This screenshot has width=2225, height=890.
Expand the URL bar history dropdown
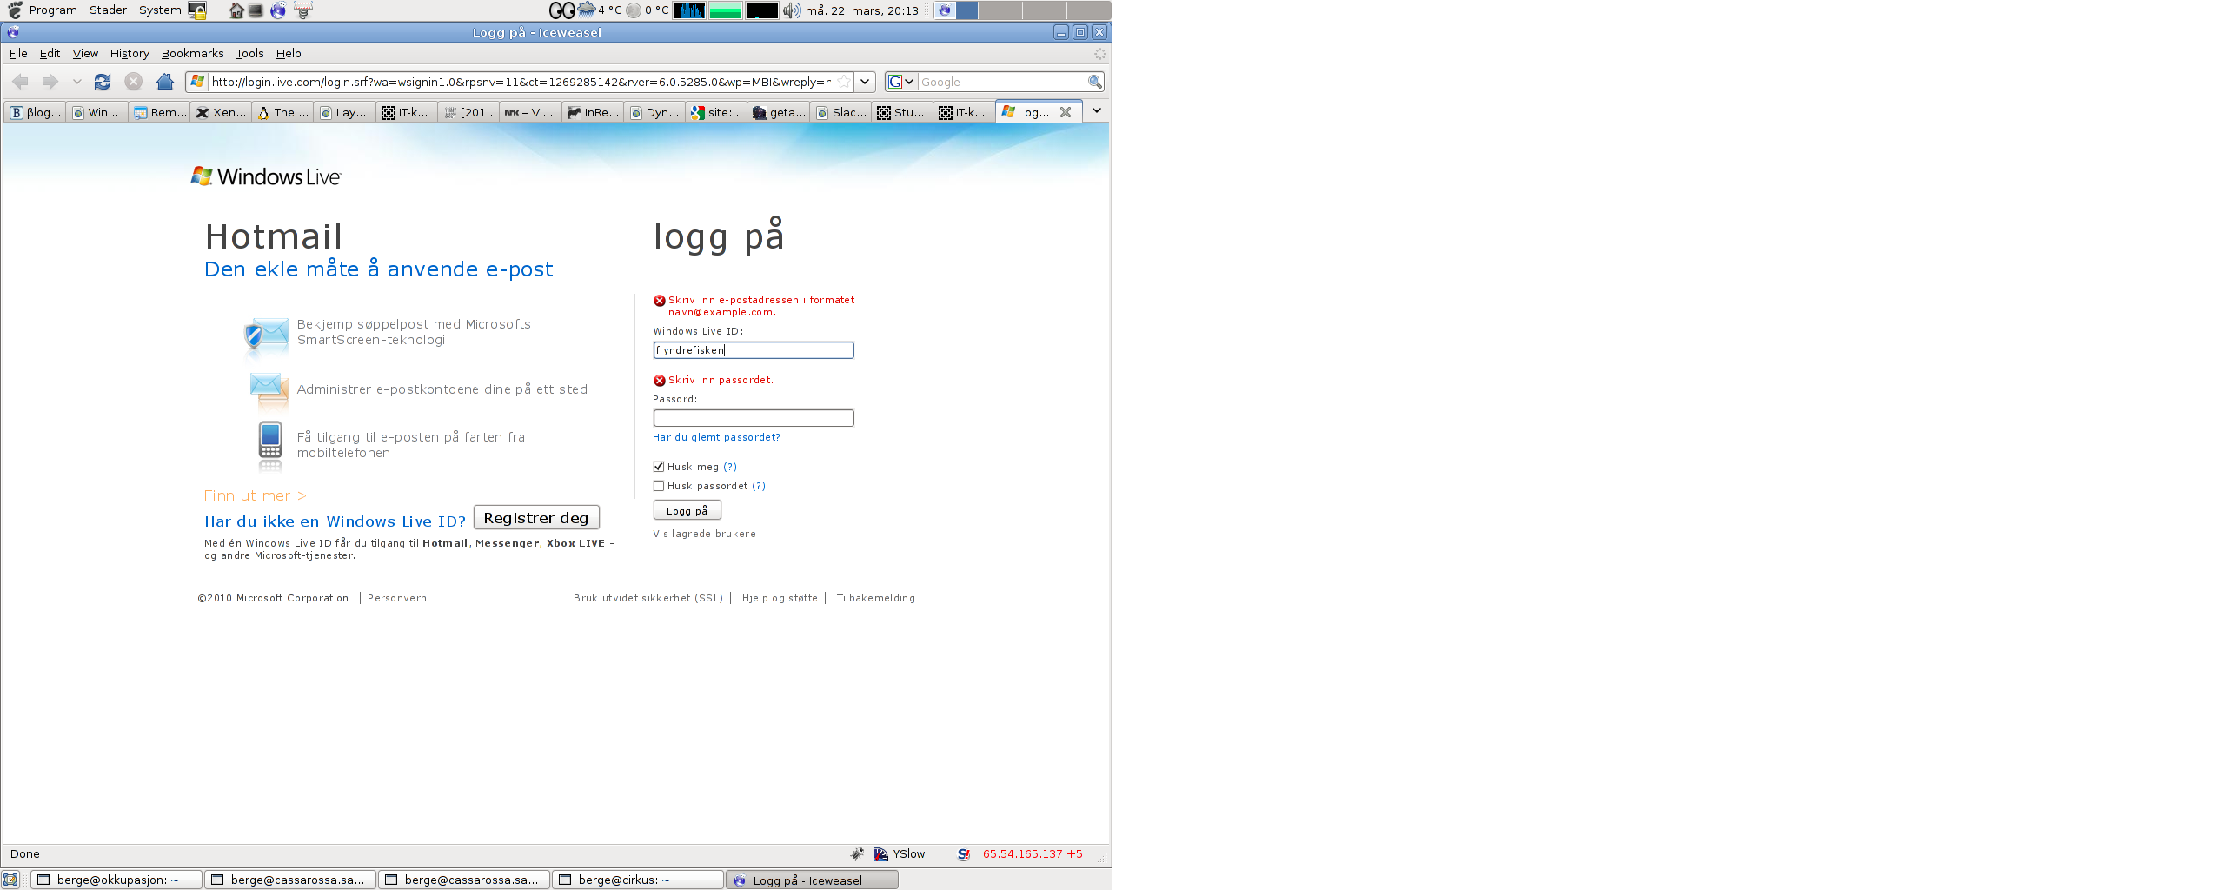865,82
